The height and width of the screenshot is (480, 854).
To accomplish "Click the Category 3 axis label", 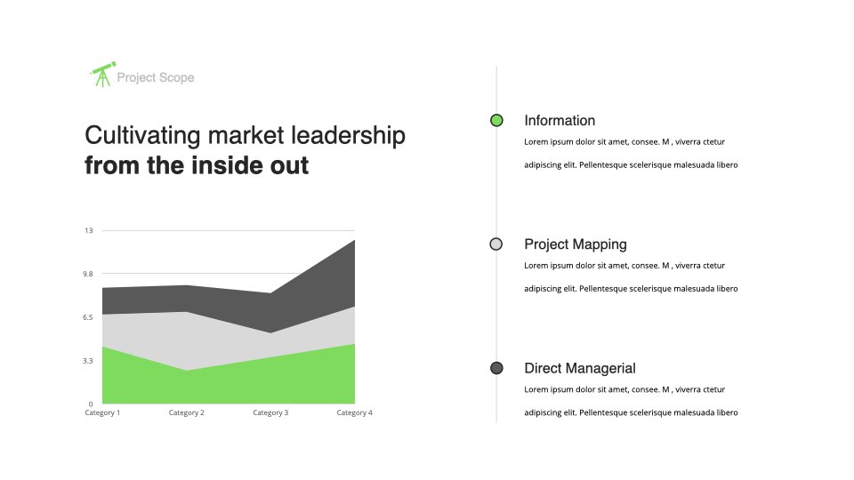I will pyautogui.click(x=270, y=412).
